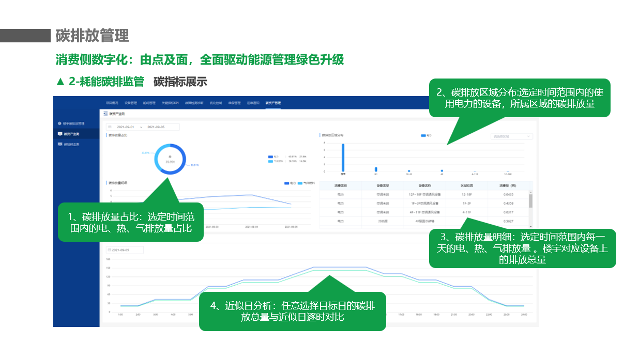
Task: Click the monitor icon of the highlighted sidebar item
Action: pos(60,134)
